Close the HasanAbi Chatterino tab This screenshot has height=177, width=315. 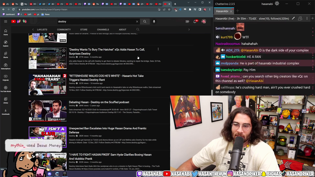[231, 11]
